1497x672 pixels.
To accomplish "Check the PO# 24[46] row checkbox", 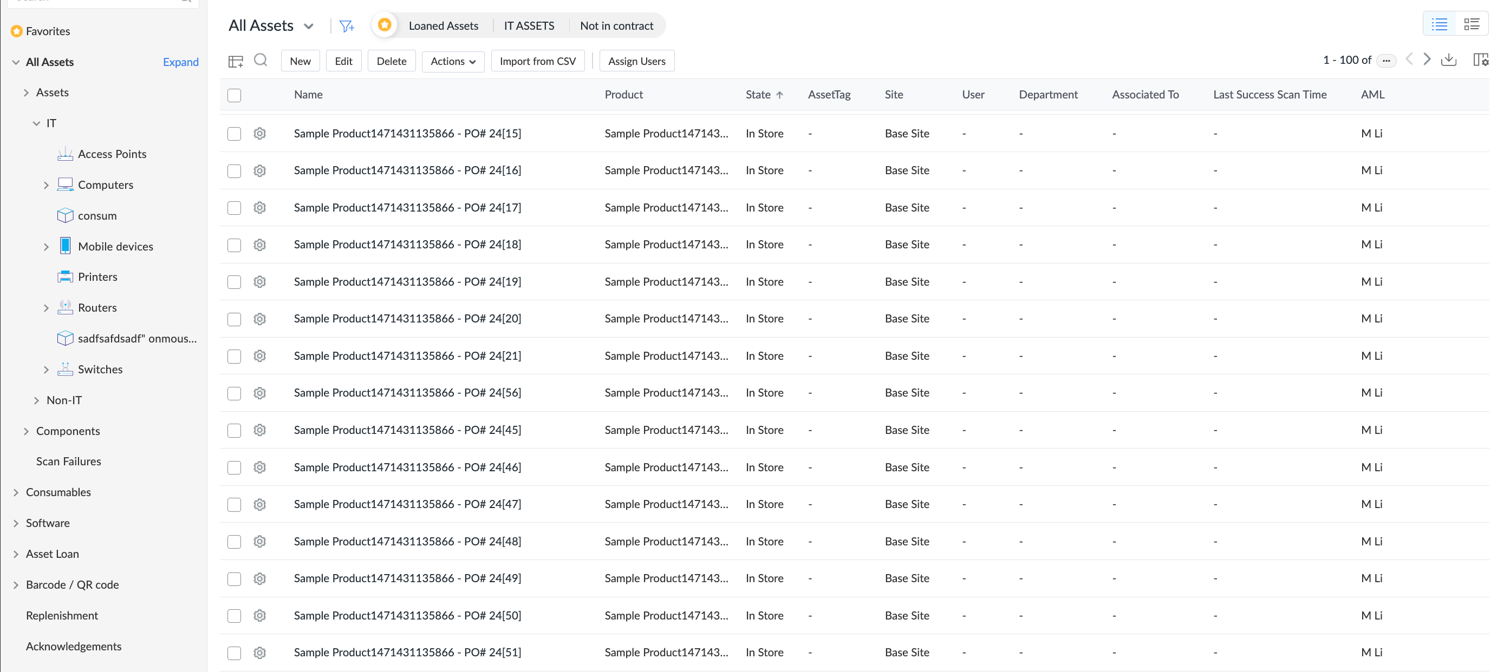I will [x=234, y=467].
